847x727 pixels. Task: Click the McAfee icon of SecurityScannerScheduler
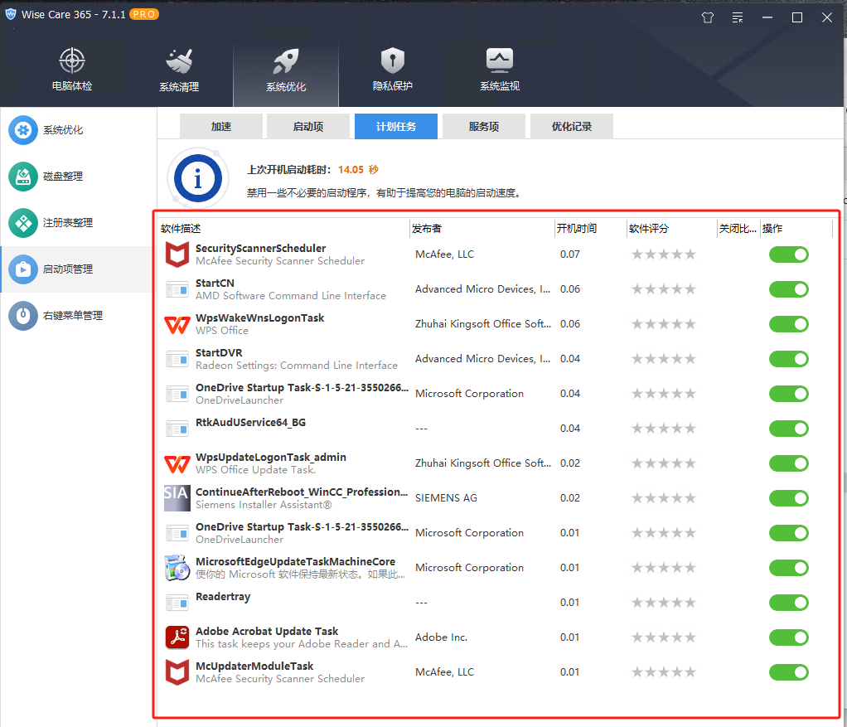[177, 254]
